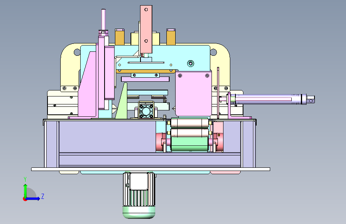Pick the left orange block with pink cap

point(120,37)
